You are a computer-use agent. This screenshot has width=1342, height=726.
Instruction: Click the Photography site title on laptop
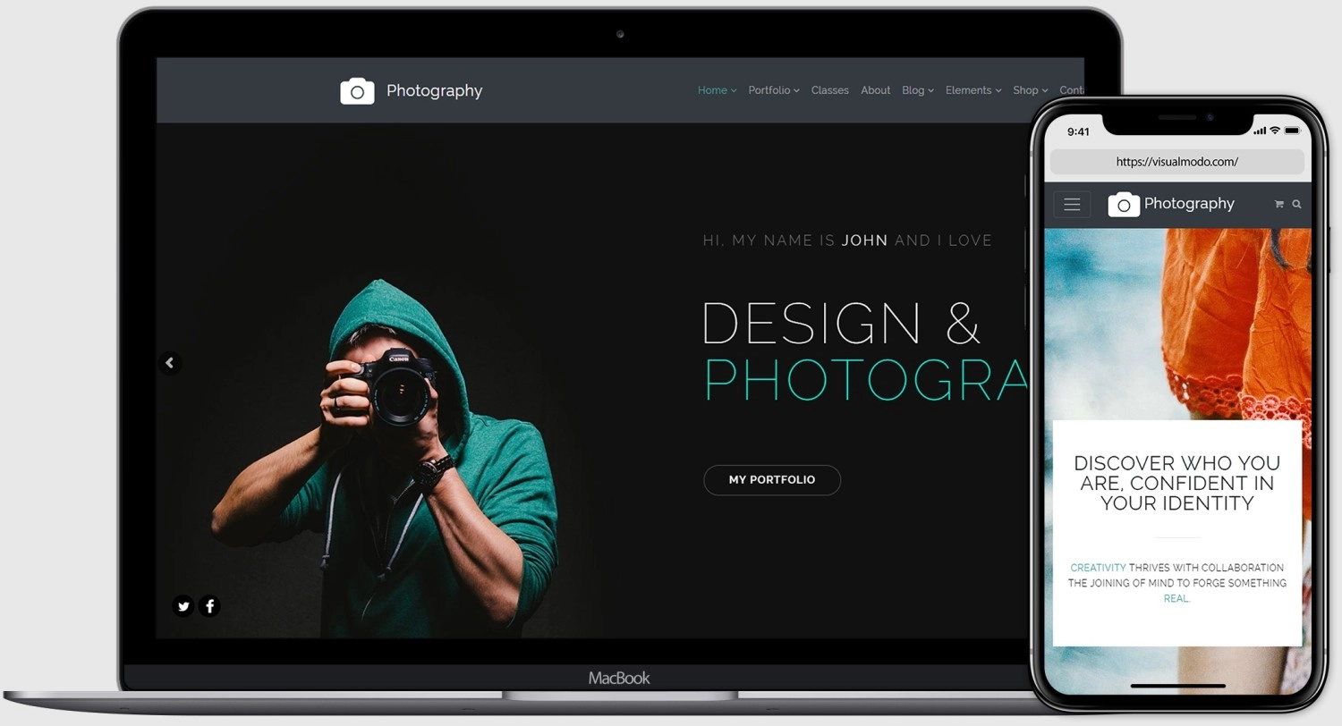click(x=434, y=90)
